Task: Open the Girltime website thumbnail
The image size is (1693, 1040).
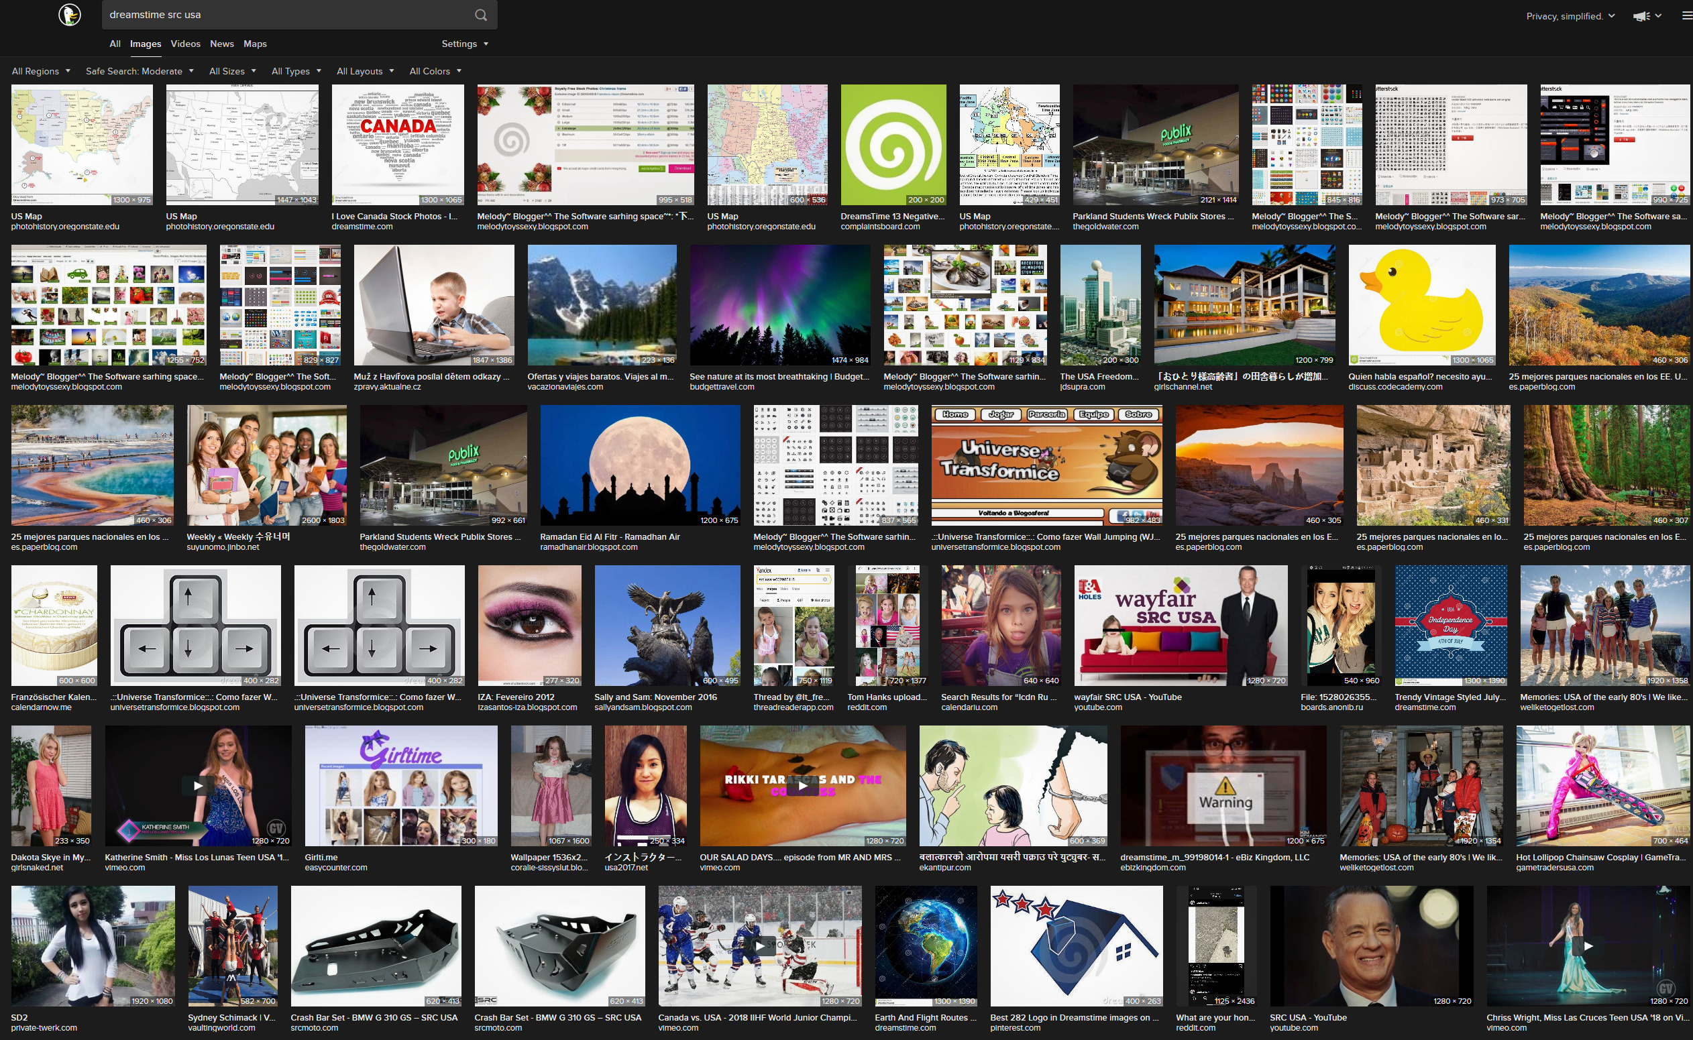Action: (x=401, y=786)
